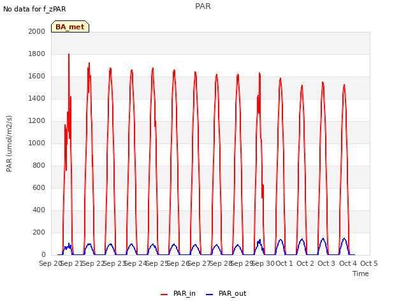
Task: Click the 1200 y-axis tick label
Action: click(37, 120)
